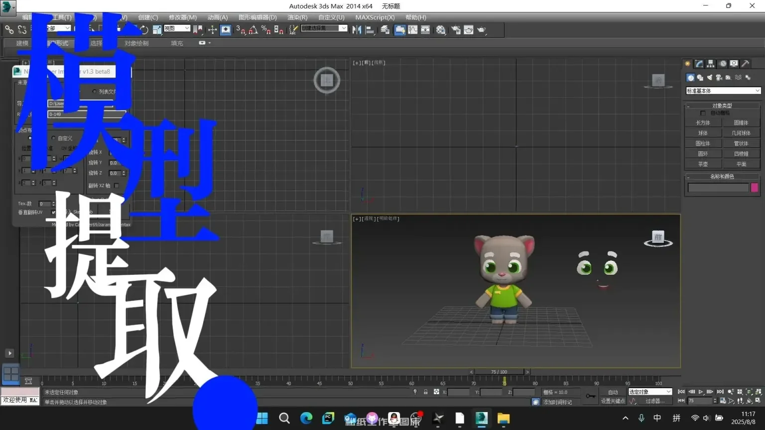Open the Curve Editor

[x=413, y=29]
